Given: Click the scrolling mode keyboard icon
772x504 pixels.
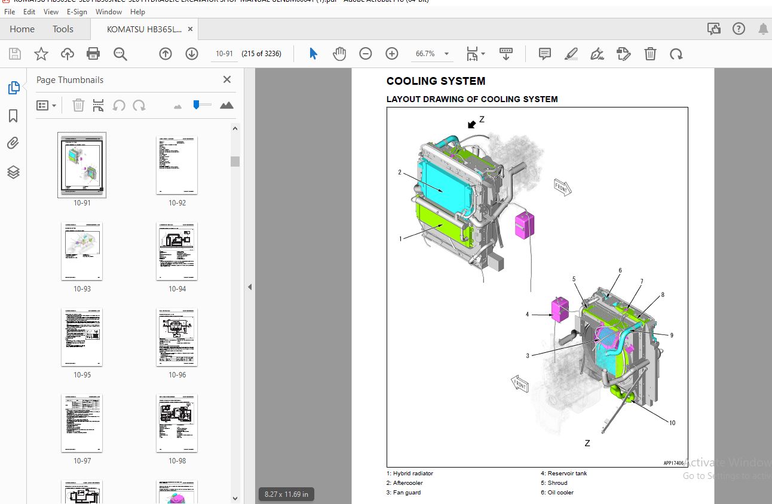Looking at the screenshot, I should (506, 54).
